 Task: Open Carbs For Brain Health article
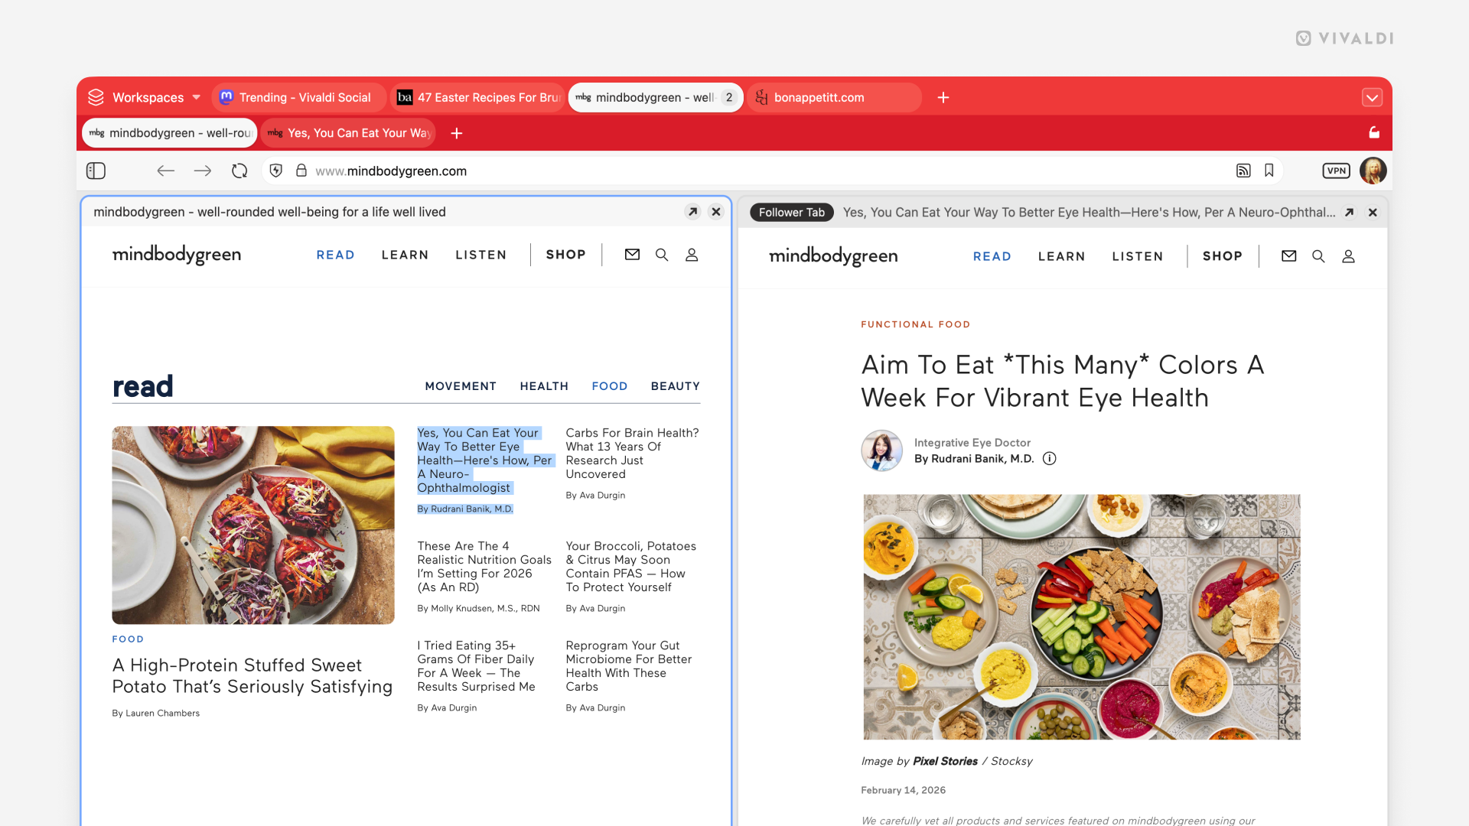(632, 454)
